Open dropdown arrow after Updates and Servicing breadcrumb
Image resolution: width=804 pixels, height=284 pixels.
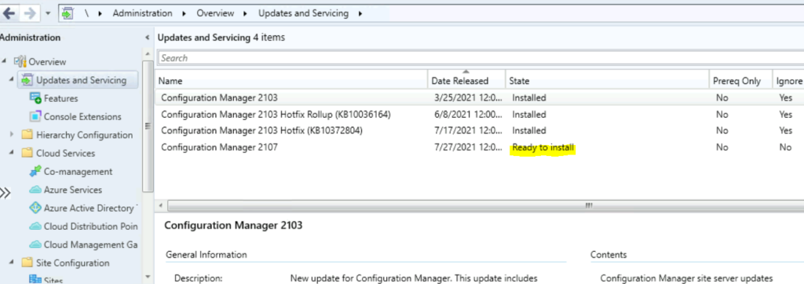tap(360, 13)
